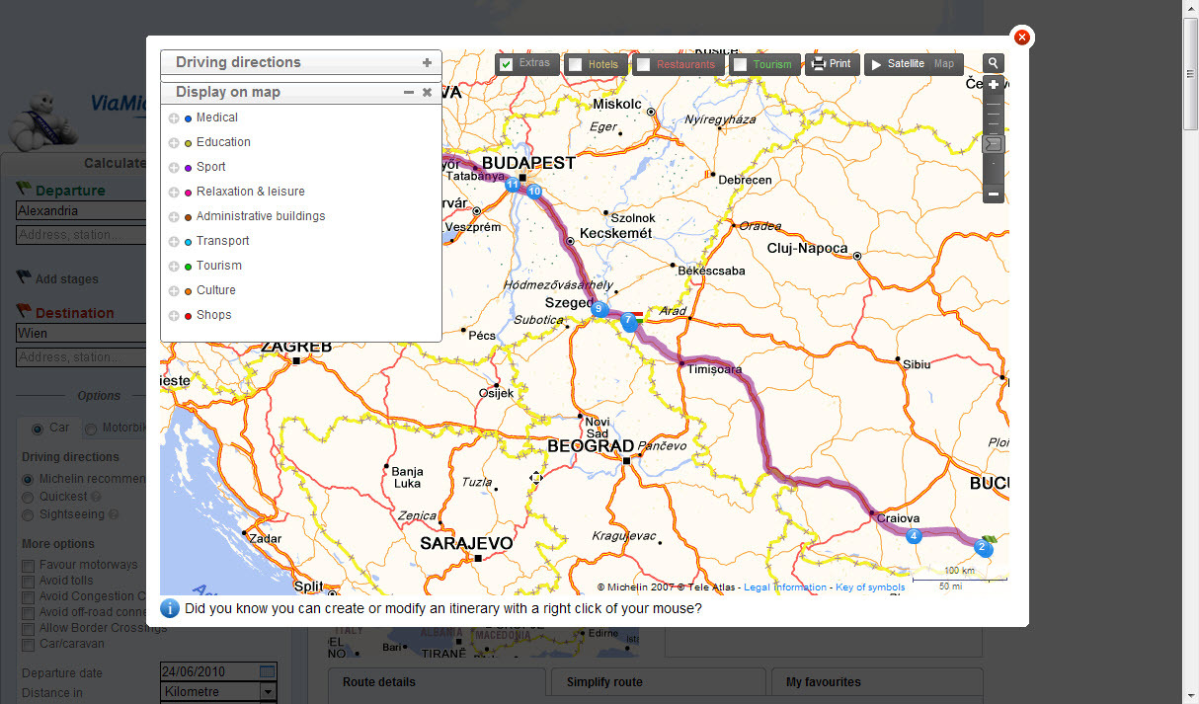Click route marker 10 near Budapest

pyautogui.click(x=534, y=191)
